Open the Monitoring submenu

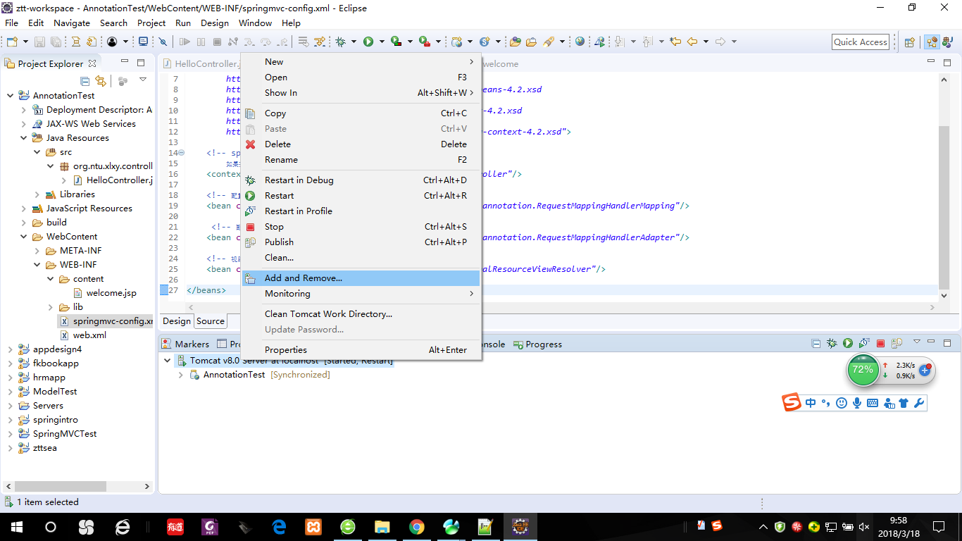(x=361, y=294)
